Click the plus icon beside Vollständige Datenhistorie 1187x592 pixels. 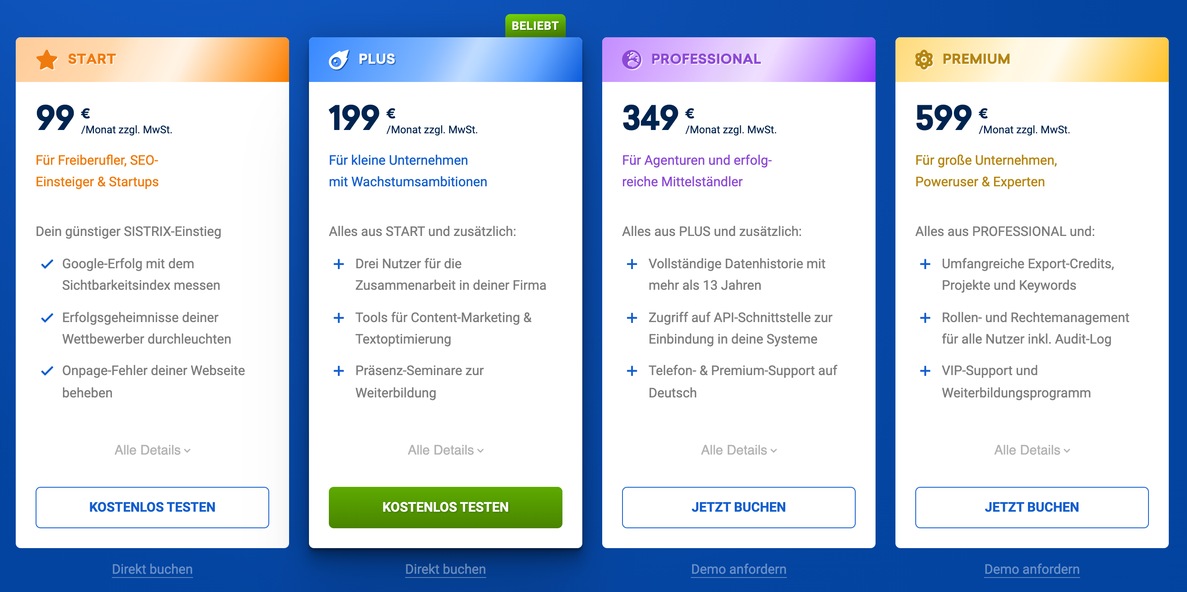click(x=632, y=264)
